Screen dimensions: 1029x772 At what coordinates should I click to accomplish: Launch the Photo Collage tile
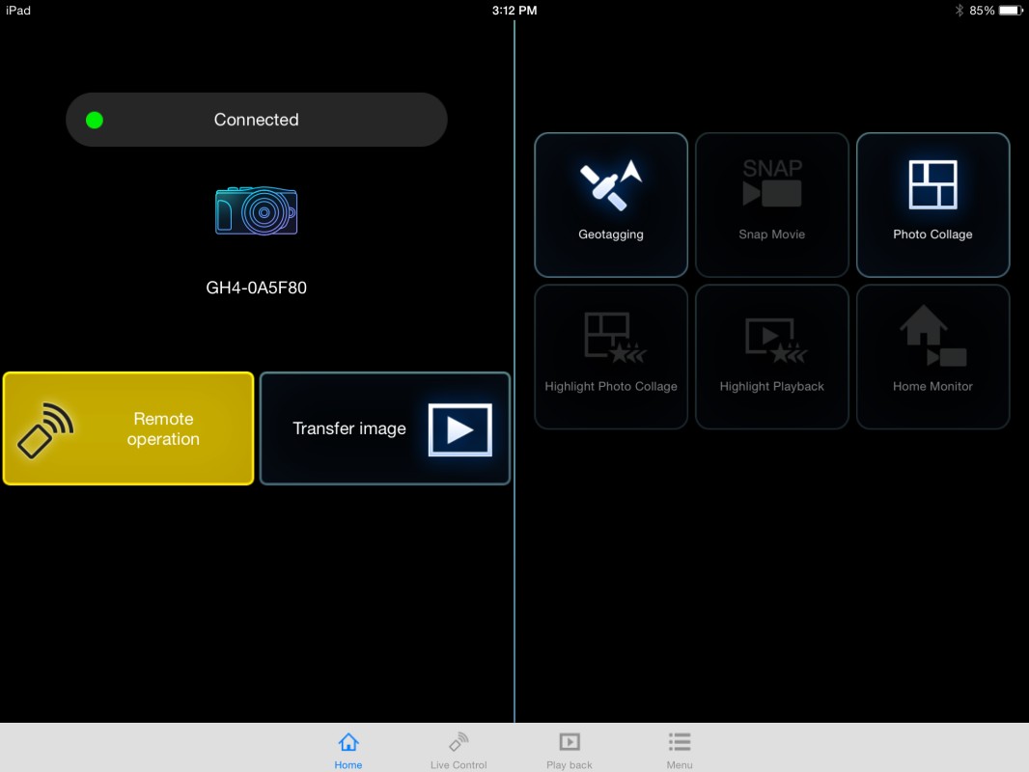coord(932,205)
